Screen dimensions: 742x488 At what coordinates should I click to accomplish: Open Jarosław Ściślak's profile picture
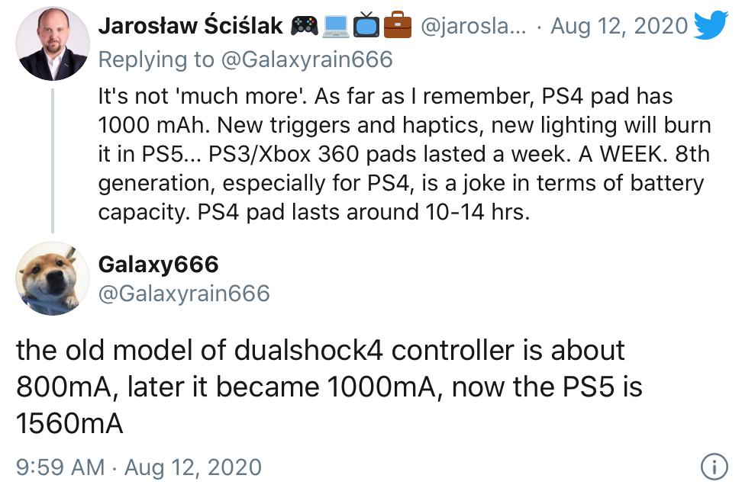[53, 43]
